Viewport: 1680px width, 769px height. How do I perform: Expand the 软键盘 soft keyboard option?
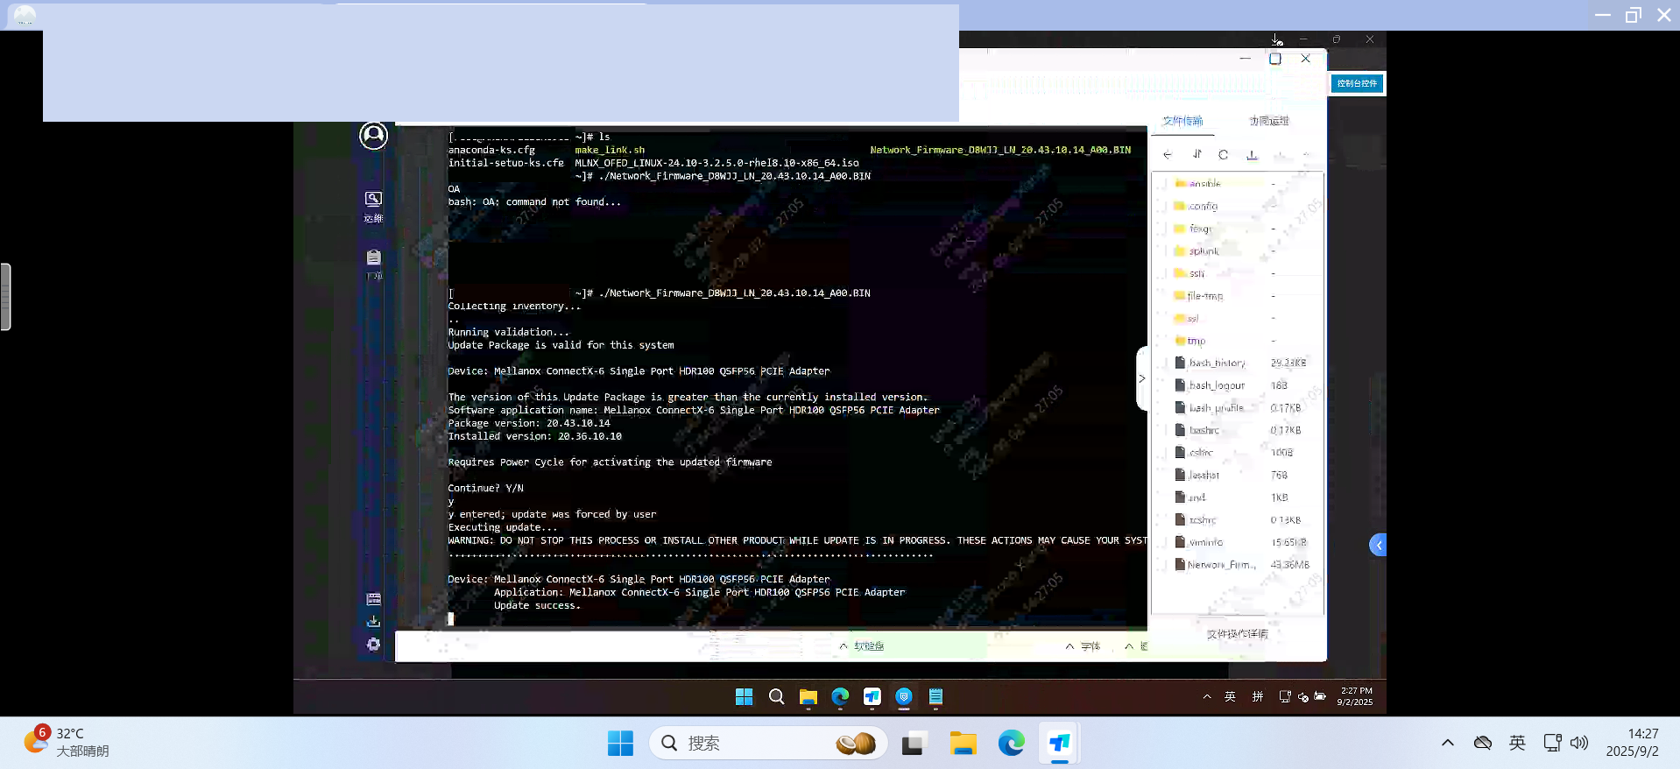[862, 646]
